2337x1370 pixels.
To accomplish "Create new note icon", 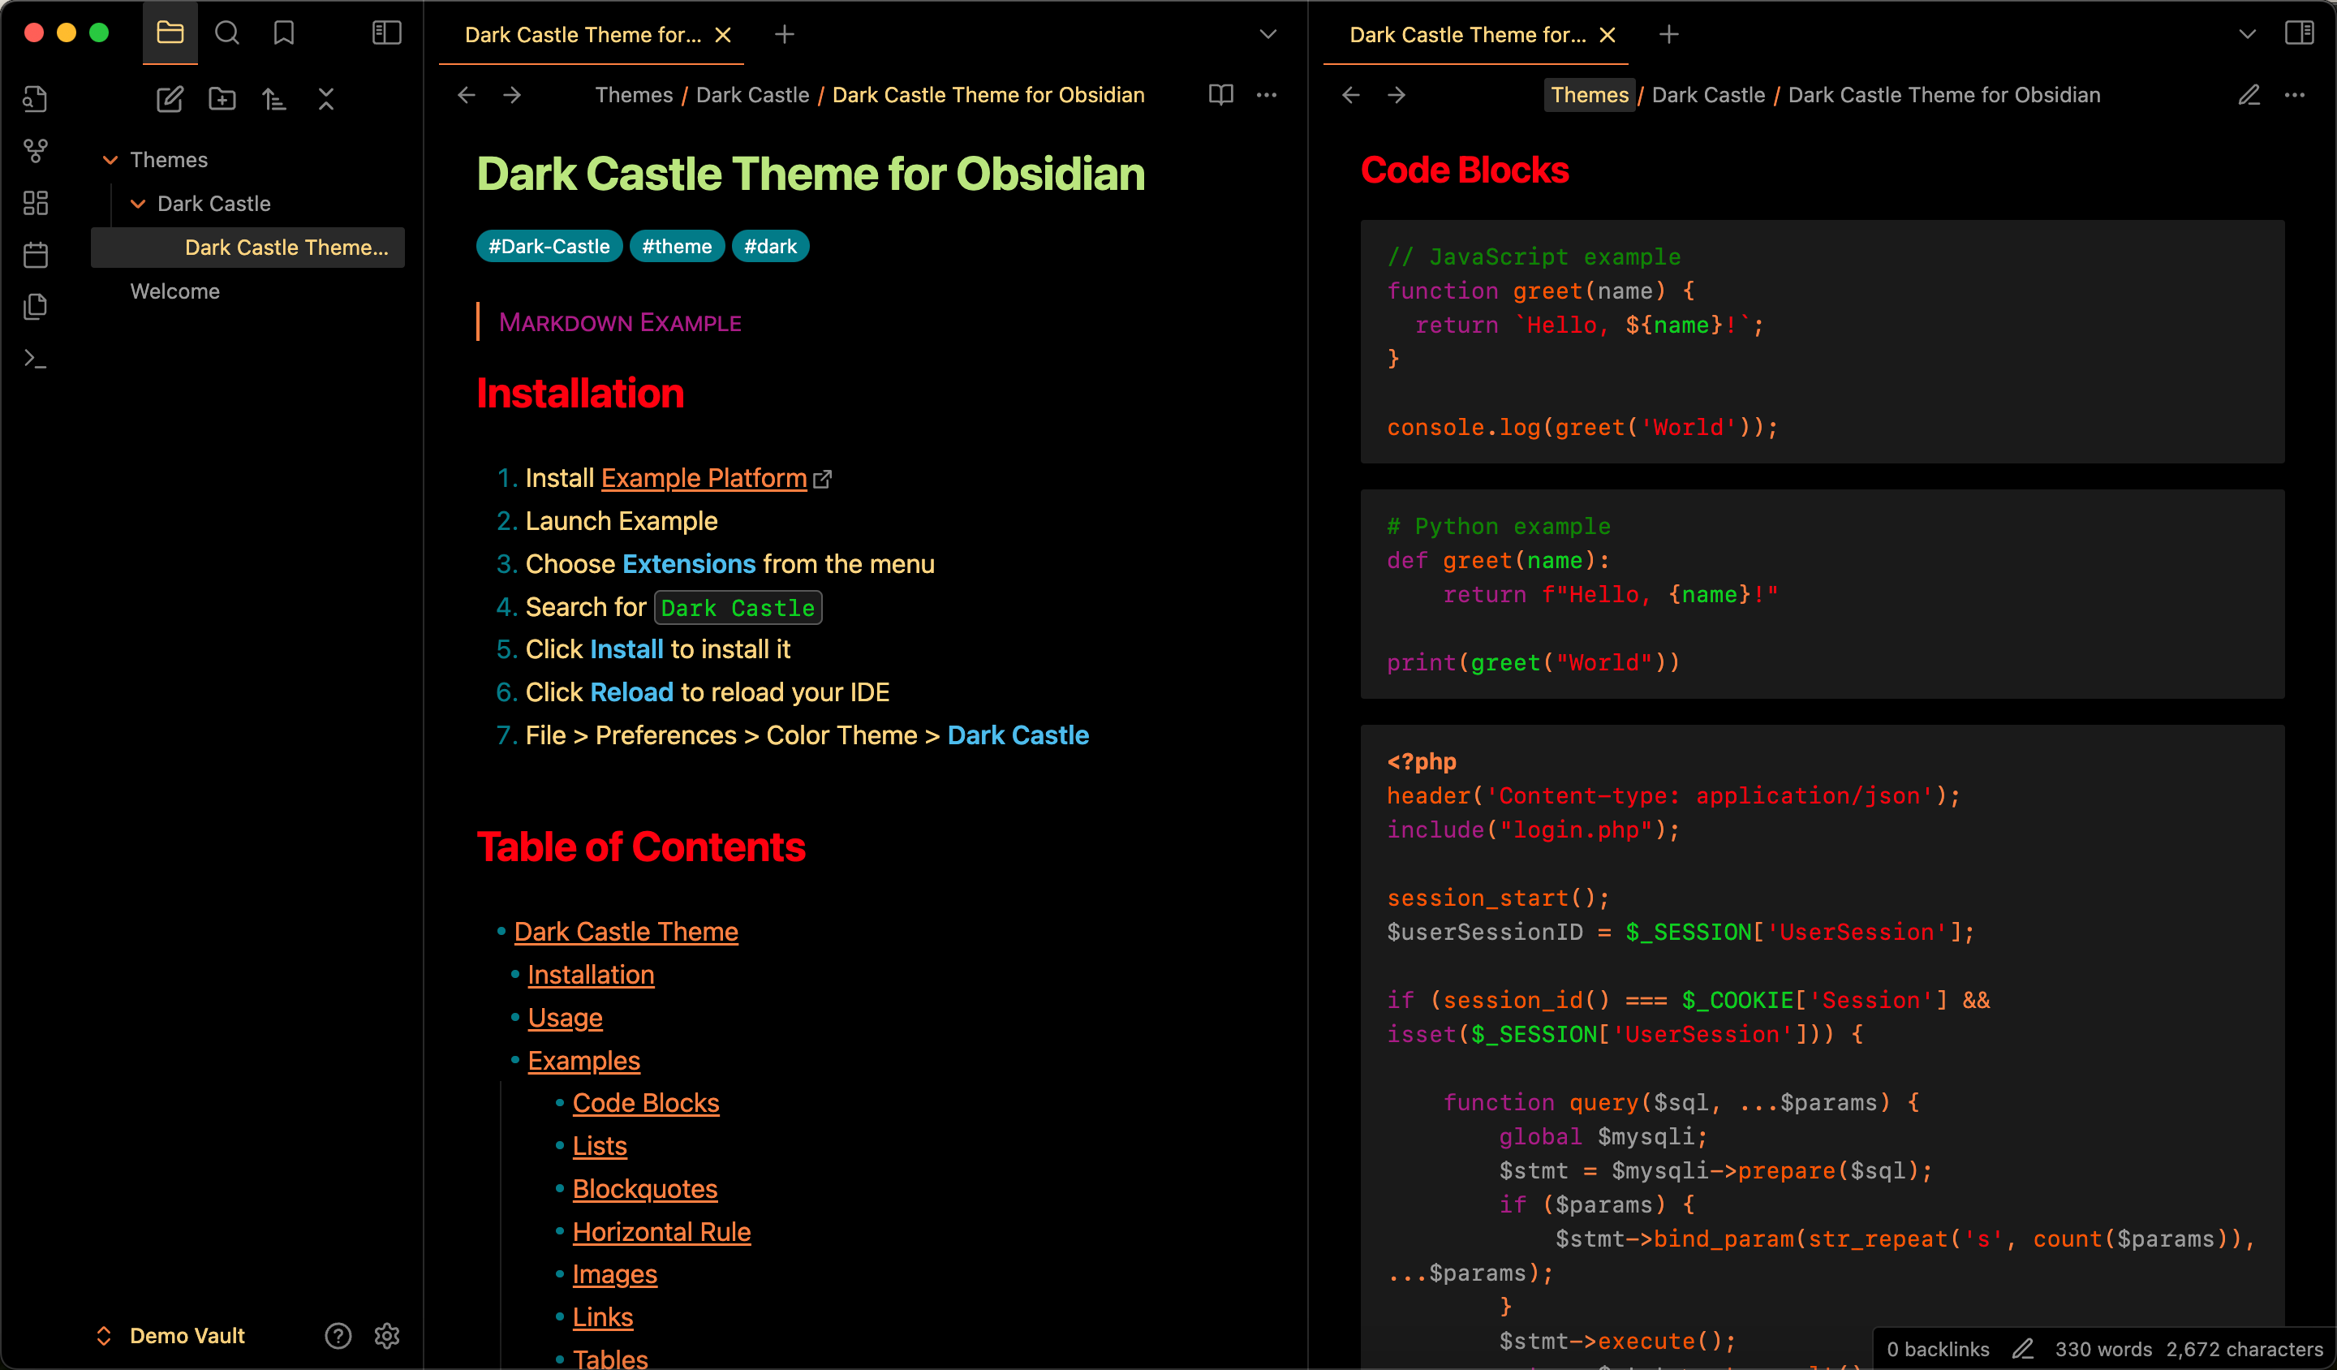I will click(x=170, y=98).
